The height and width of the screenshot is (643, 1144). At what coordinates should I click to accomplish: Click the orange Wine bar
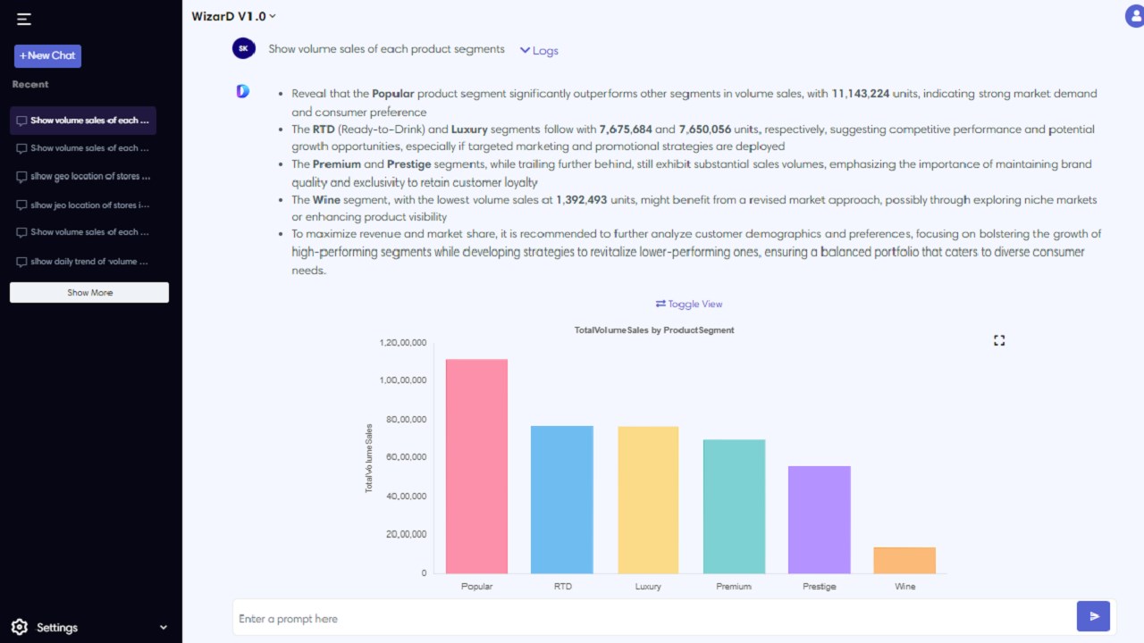(904, 560)
